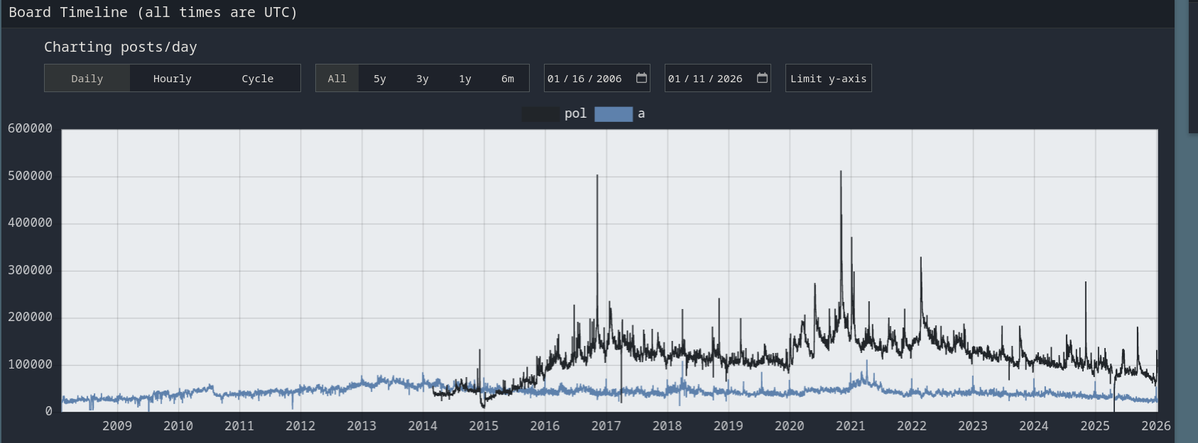Click the Charting posts/day heading

pyautogui.click(x=121, y=47)
